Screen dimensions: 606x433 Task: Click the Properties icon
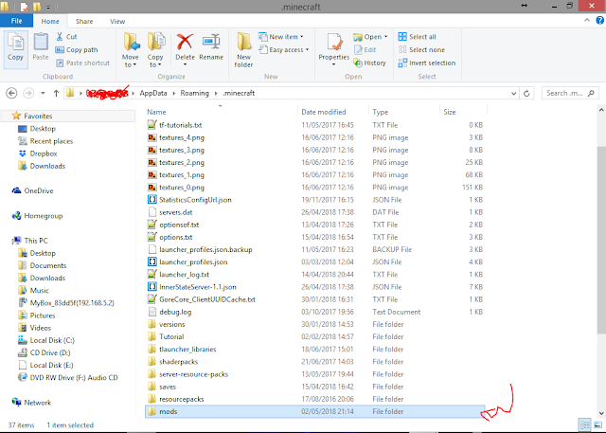[334, 42]
